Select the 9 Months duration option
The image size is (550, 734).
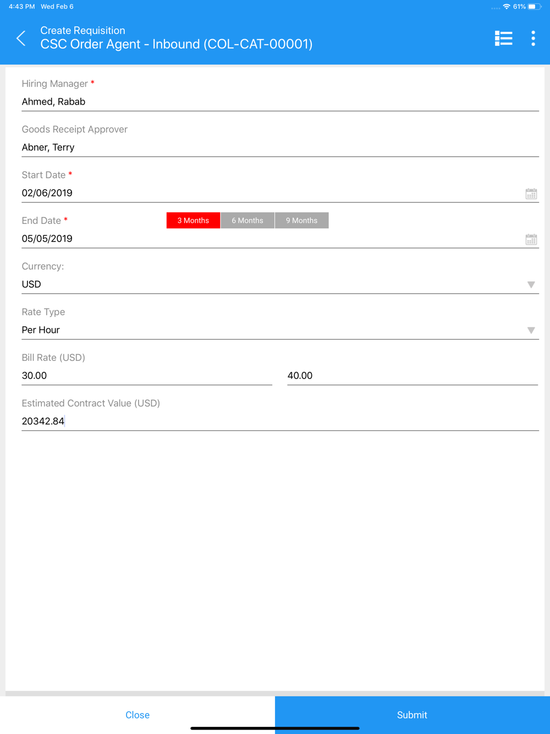[x=302, y=221]
